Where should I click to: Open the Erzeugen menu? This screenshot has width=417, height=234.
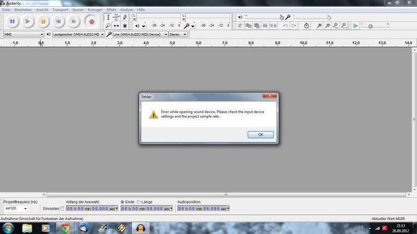pos(95,10)
